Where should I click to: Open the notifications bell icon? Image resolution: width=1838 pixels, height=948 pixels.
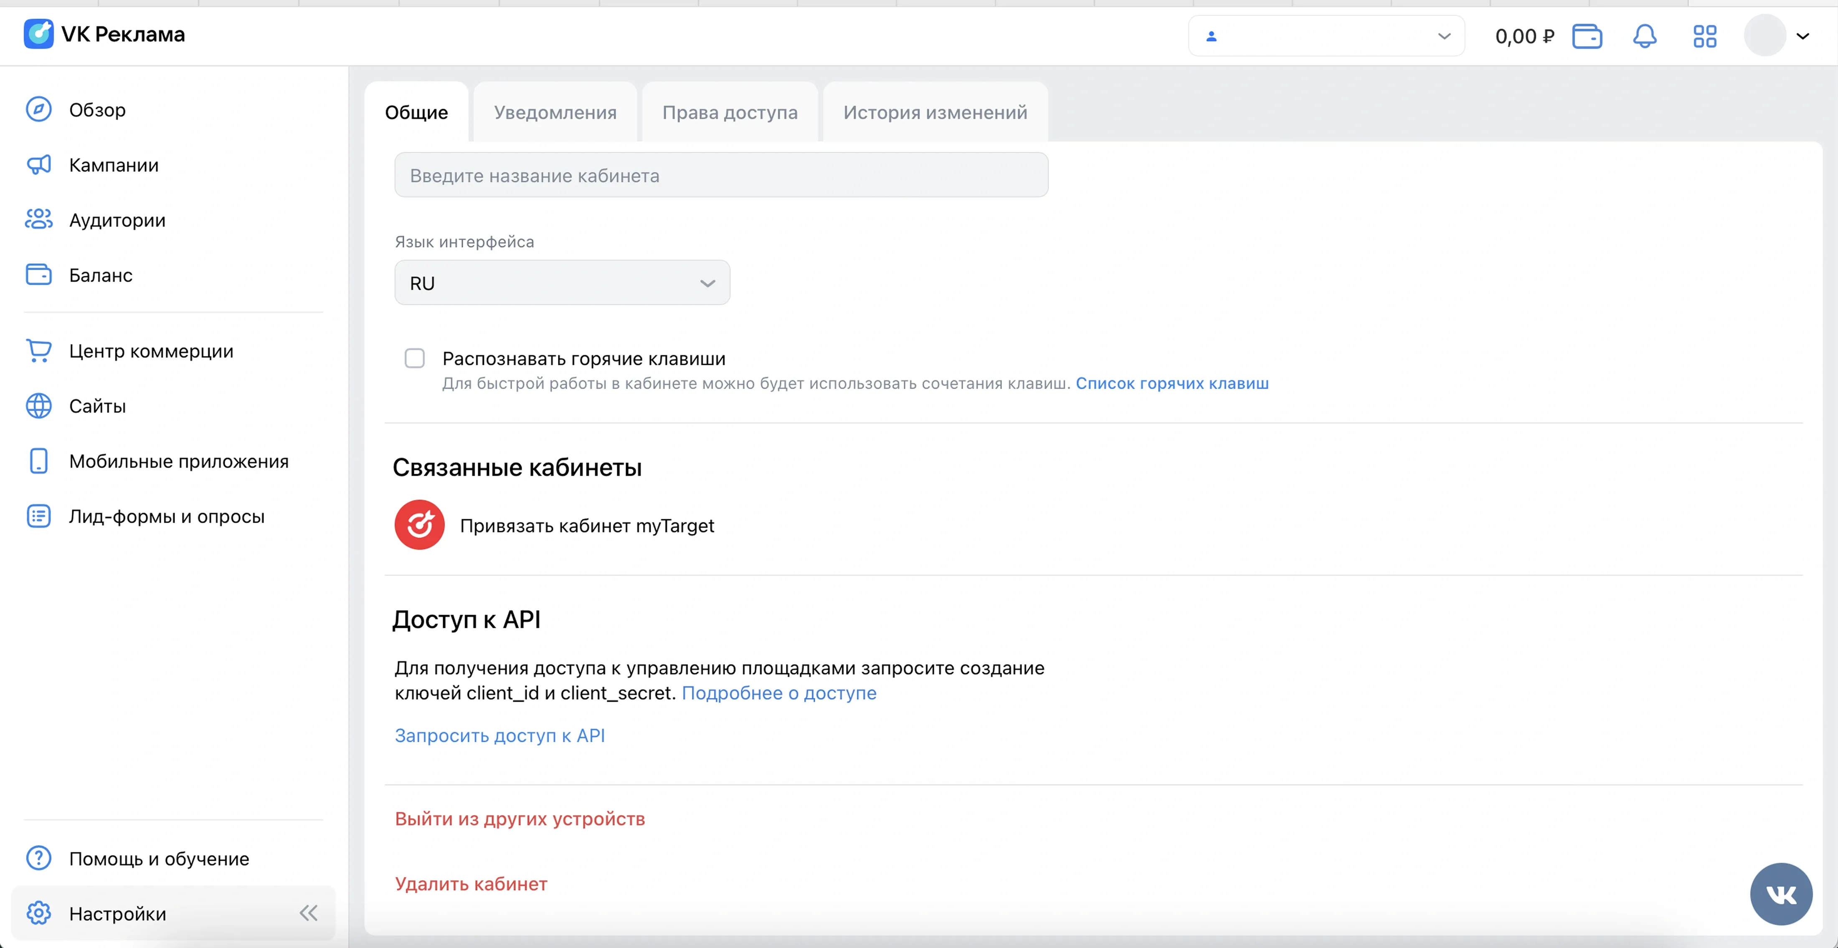(1644, 35)
